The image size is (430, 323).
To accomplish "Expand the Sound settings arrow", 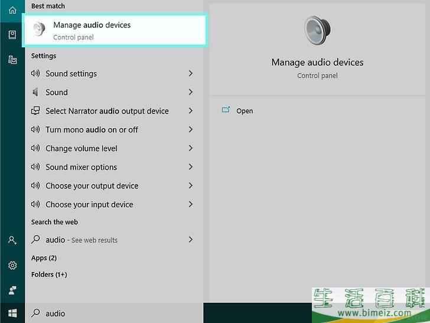I will (190, 73).
